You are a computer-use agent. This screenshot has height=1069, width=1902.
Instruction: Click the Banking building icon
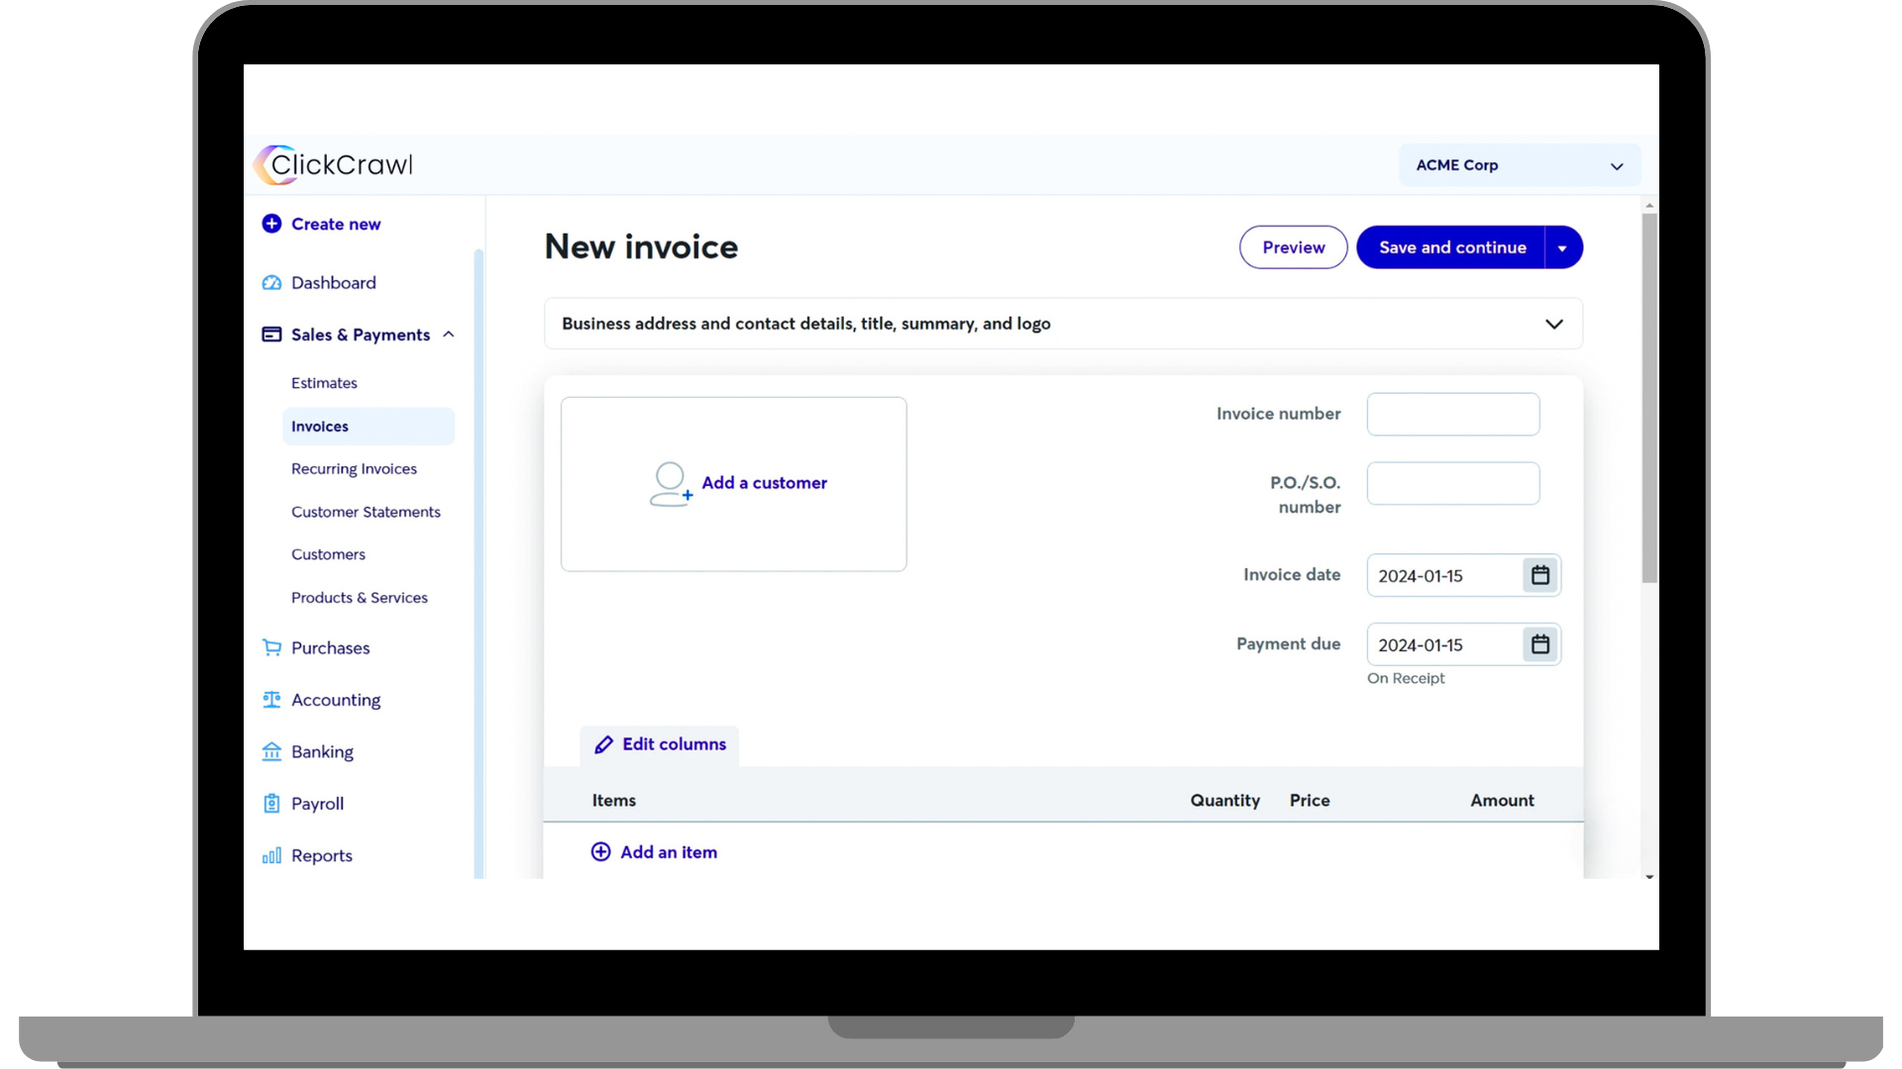(271, 752)
